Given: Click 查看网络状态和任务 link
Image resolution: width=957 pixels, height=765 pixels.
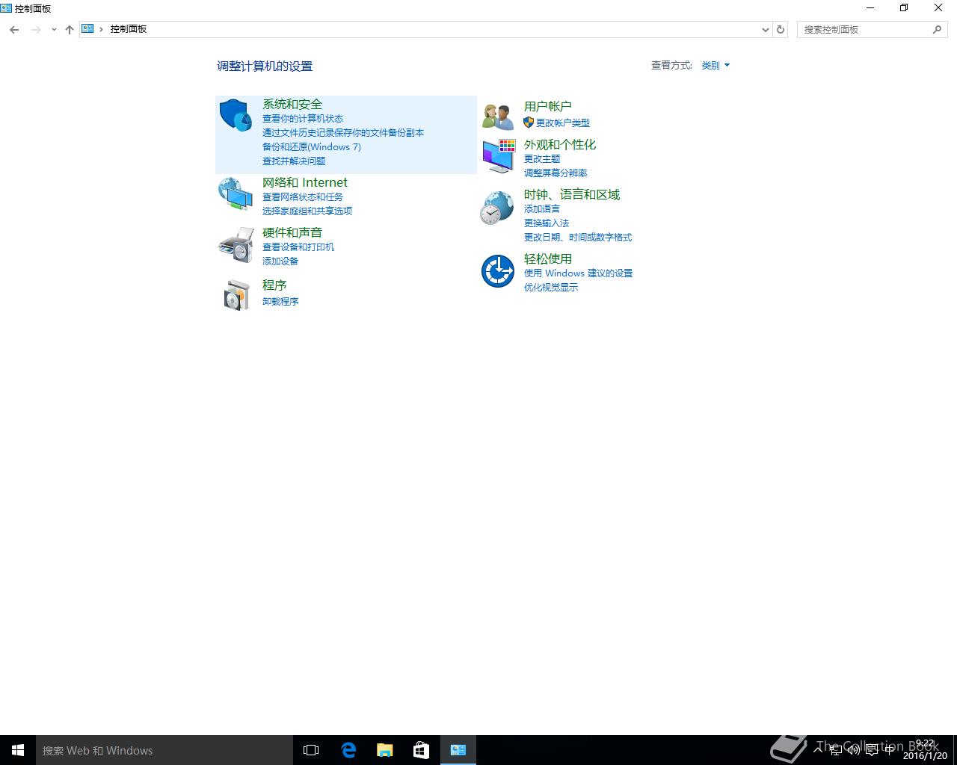Looking at the screenshot, I should point(303,197).
